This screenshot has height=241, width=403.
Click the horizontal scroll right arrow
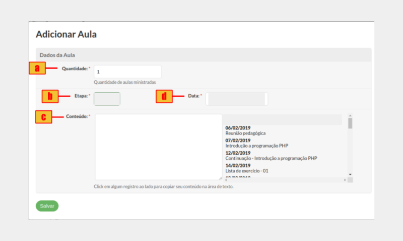(345, 180)
